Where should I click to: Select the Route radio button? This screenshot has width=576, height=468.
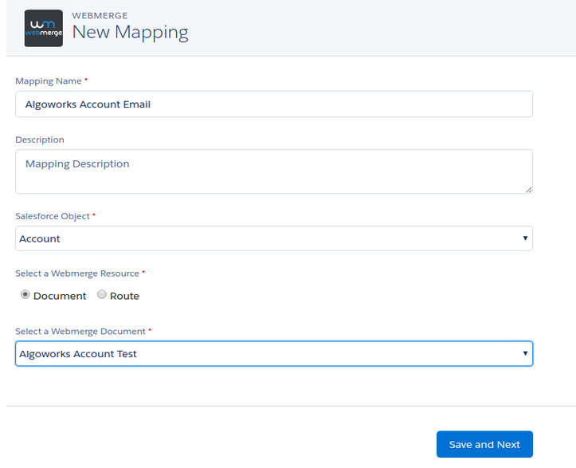click(102, 295)
